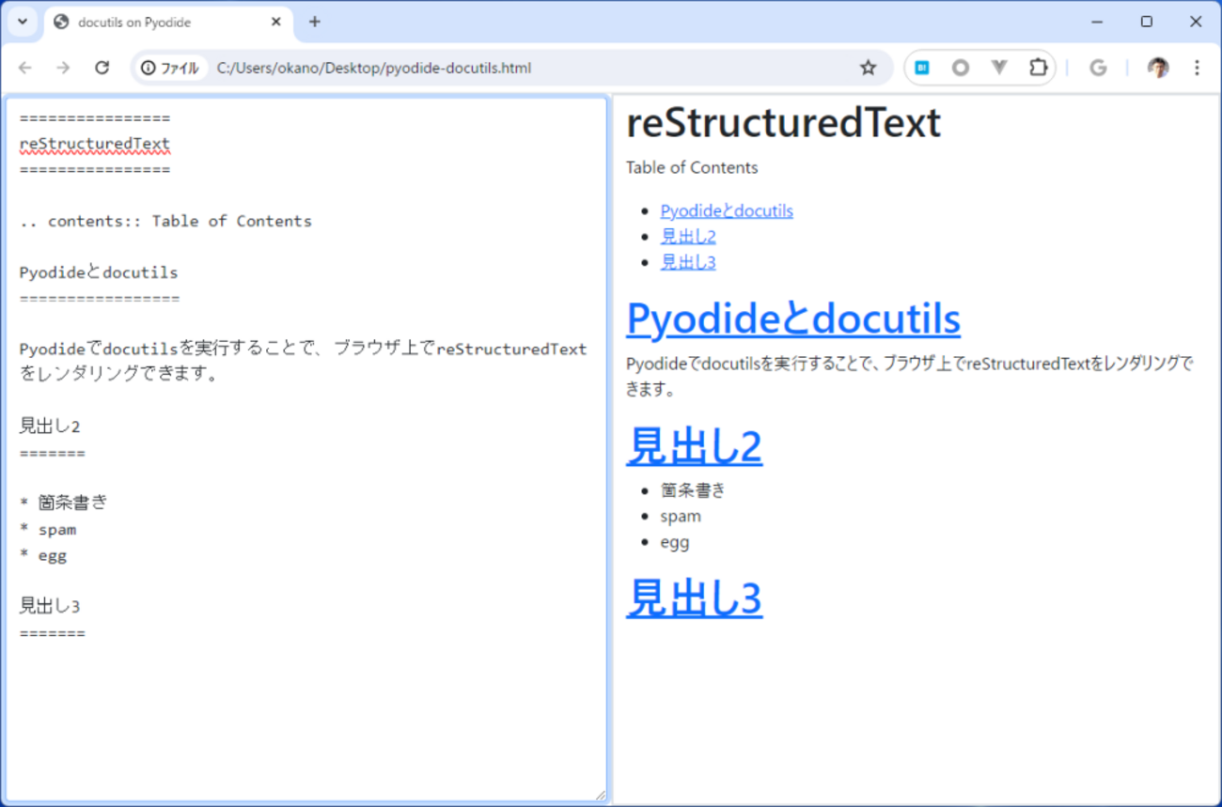The image size is (1222, 807).
Task: Click the large Pyodideとdocutils heading link
Action: coord(793,318)
